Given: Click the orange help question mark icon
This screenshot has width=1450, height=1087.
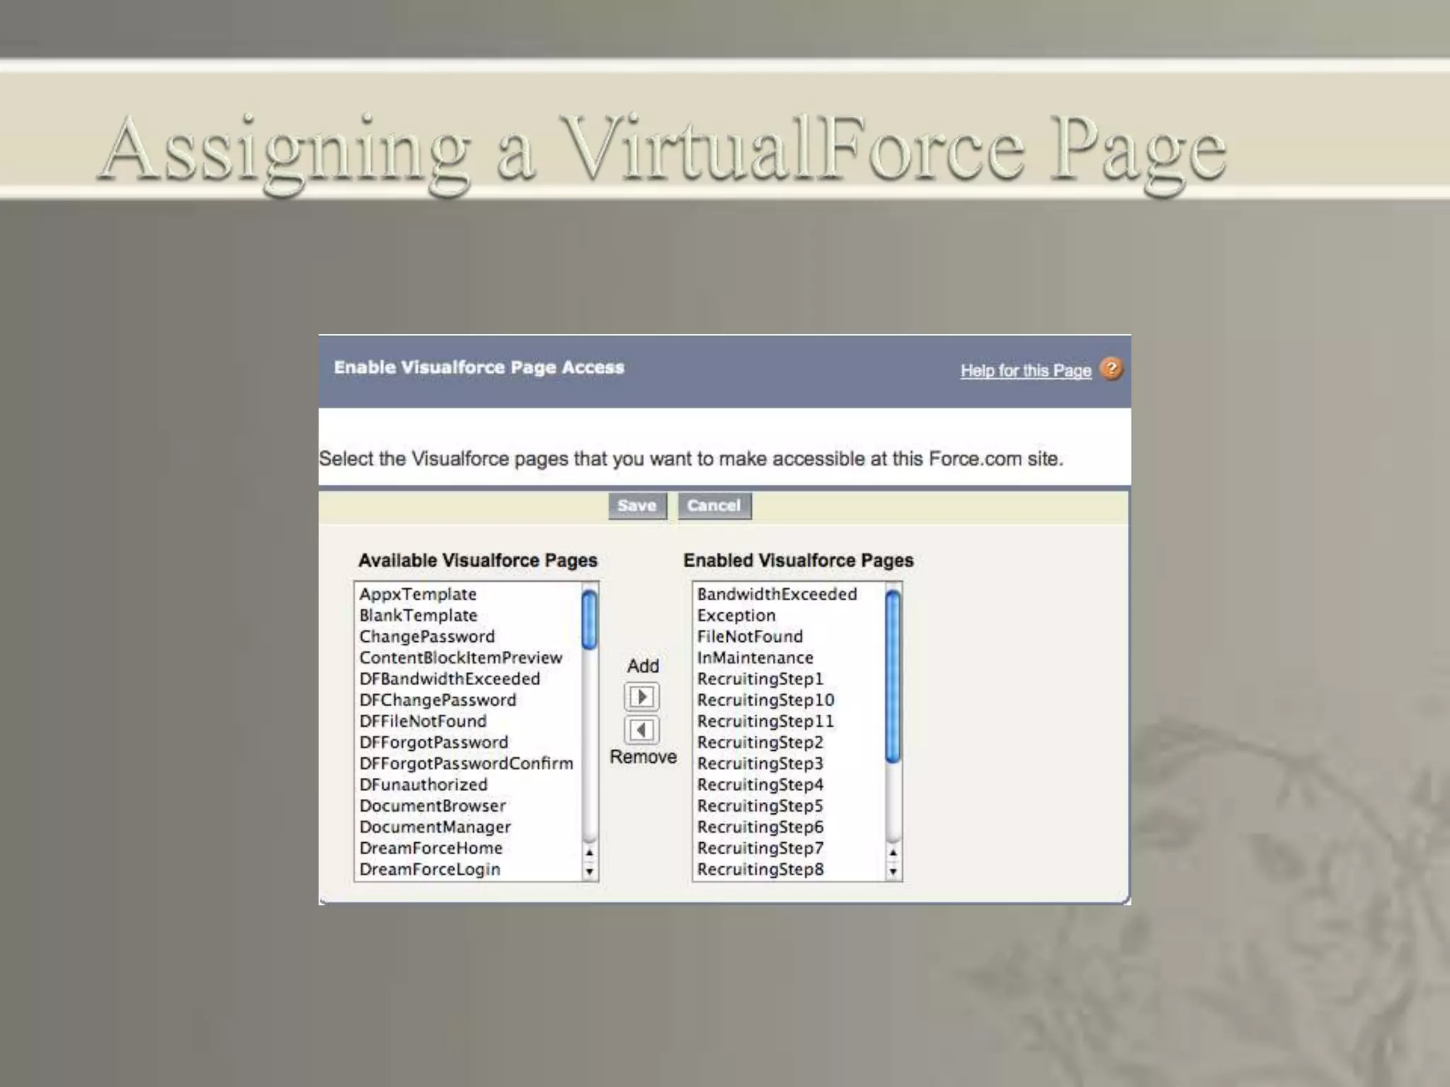Looking at the screenshot, I should click(1111, 369).
